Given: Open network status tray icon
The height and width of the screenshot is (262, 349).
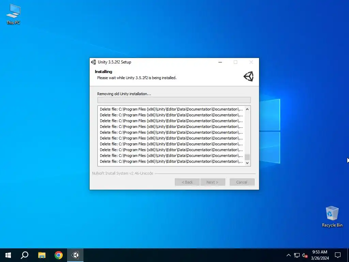Looking at the screenshot, I should pyautogui.click(x=297, y=255).
